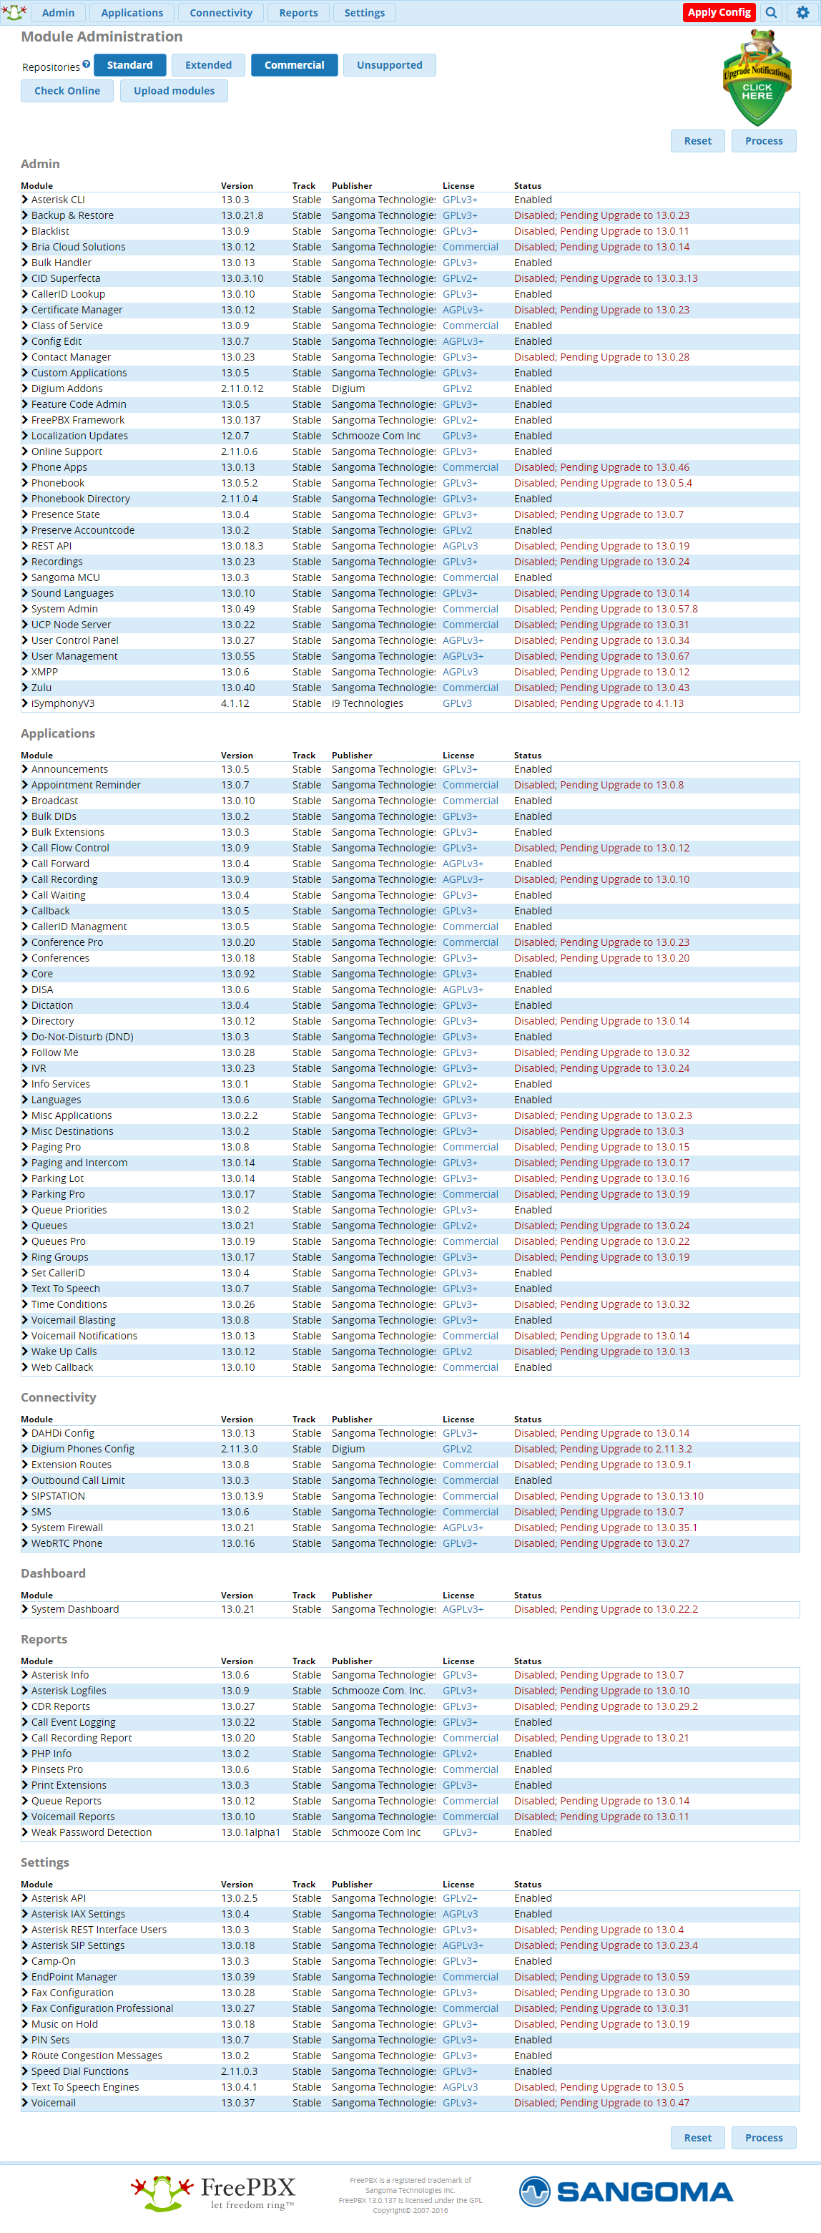This screenshot has width=821, height=2233.
Task: Open the Reports menu
Action: tap(299, 12)
